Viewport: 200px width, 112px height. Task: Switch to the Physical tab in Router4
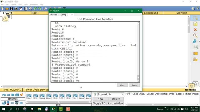pos(54,15)
